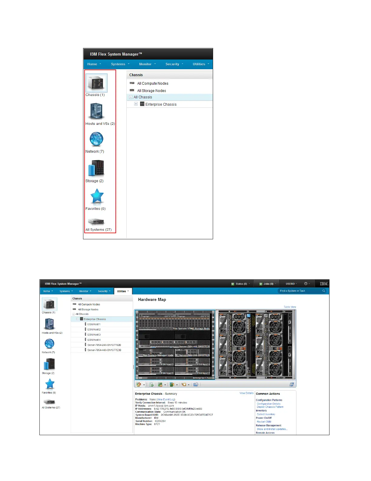Open the active Utilities tab in the Hardware Map window
The image size is (371, 481).
coord(123,291)
